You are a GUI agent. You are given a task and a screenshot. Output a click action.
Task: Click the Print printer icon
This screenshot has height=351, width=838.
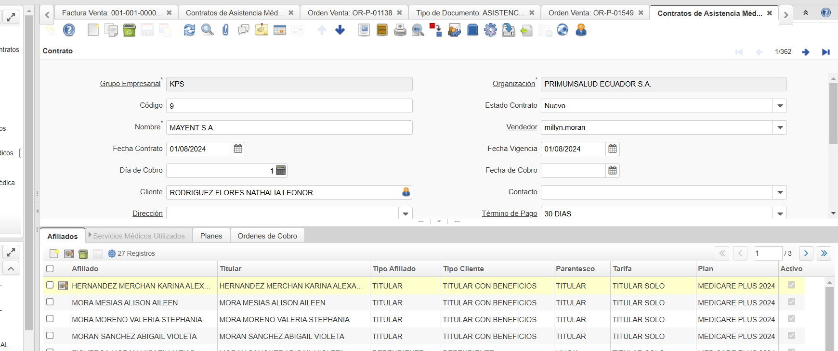400,30
